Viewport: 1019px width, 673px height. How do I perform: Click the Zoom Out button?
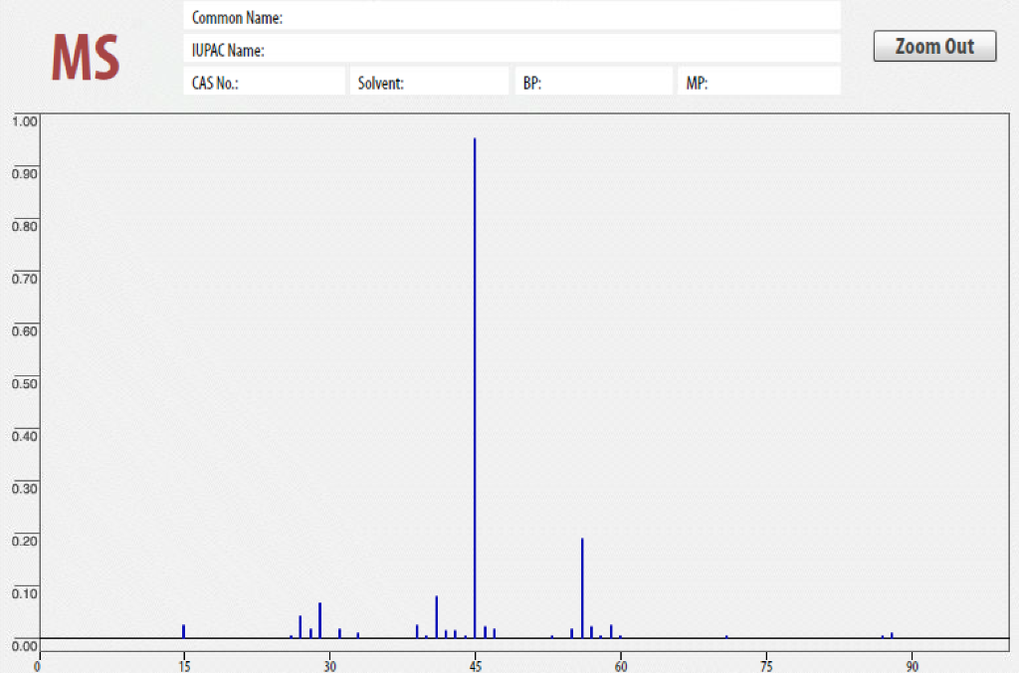click(933, 46)
